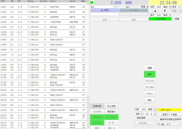182x129 pixels.
Task: Click the 启用发射 button
Action: pos(97,106)
